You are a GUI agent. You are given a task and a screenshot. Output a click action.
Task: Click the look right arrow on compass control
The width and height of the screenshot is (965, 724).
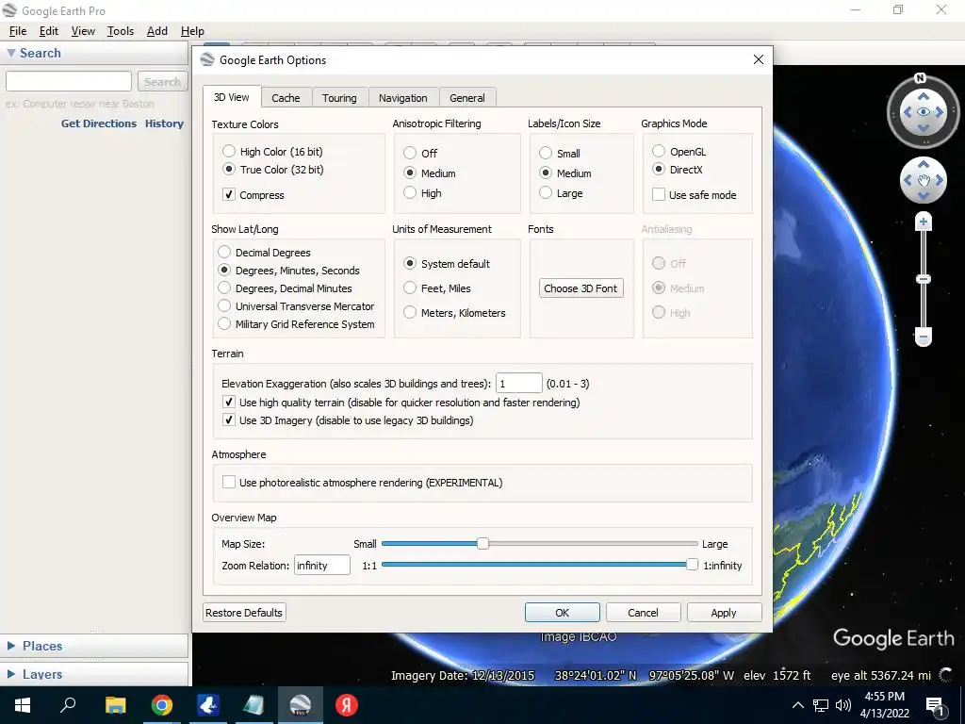tap(940, 112)
